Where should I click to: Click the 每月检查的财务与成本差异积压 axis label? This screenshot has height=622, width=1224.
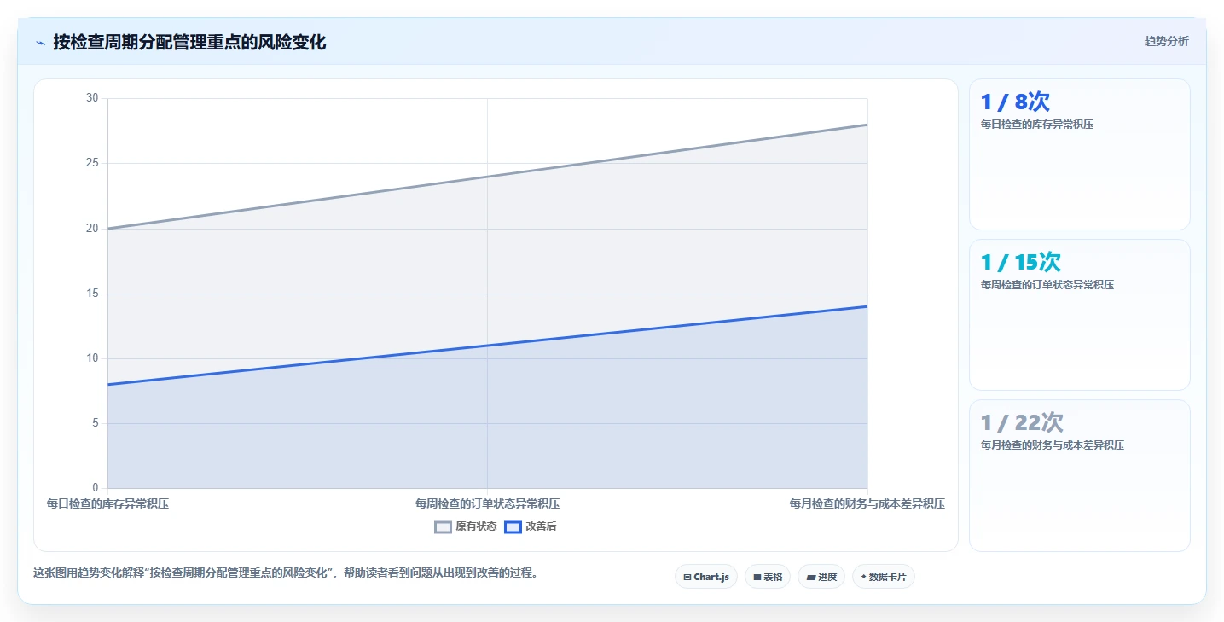click(x=867, y=503)
